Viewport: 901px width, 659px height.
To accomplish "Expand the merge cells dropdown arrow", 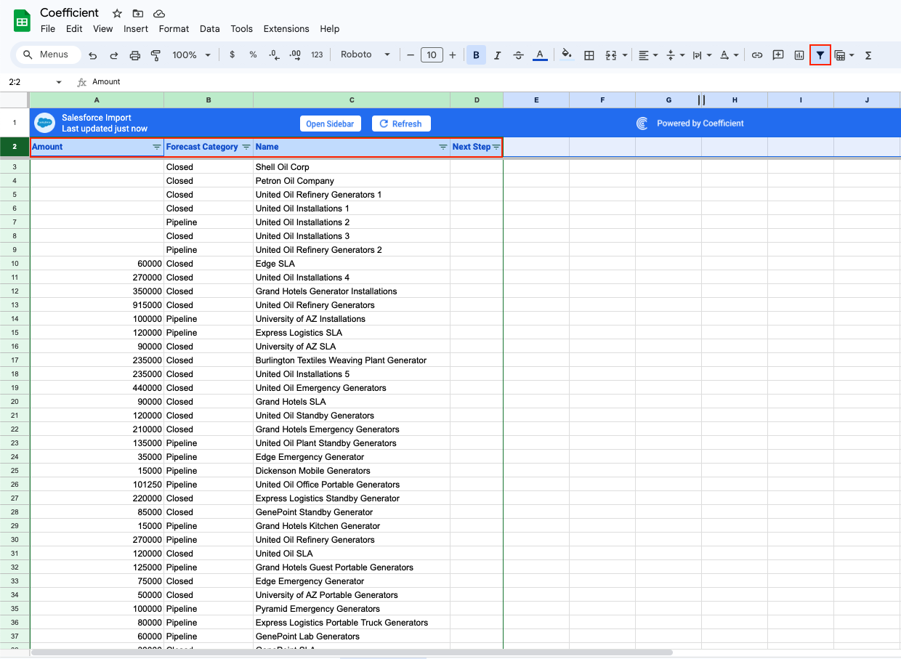I will [625, 55].
